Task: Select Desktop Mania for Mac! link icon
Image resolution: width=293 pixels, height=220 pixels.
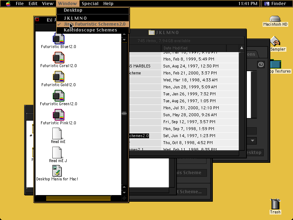Action: (x=57, y=171)
